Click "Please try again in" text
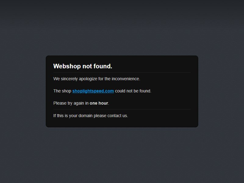This screenshot has height=183, width=244. coord(71,103)
